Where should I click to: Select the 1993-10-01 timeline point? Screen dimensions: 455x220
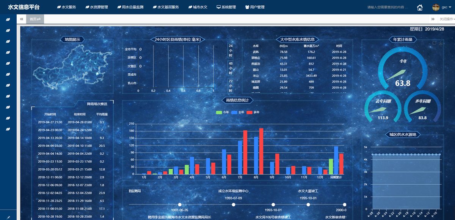pyautogui.click(x=273, y=205)
